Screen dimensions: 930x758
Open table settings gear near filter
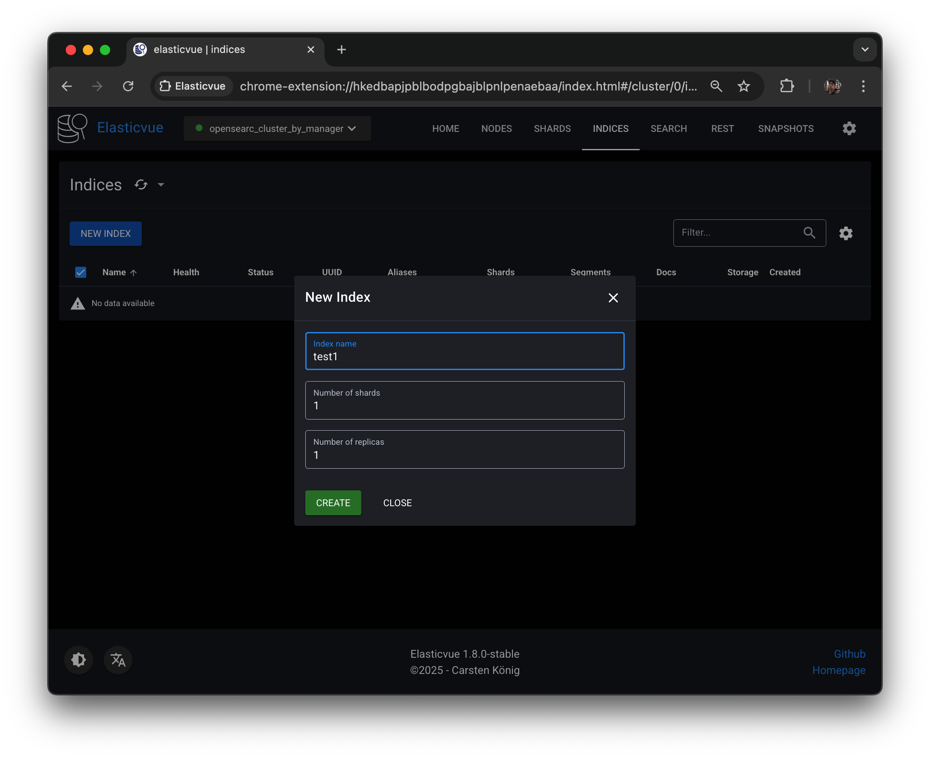pyautogui.click(x=846, y=233)
